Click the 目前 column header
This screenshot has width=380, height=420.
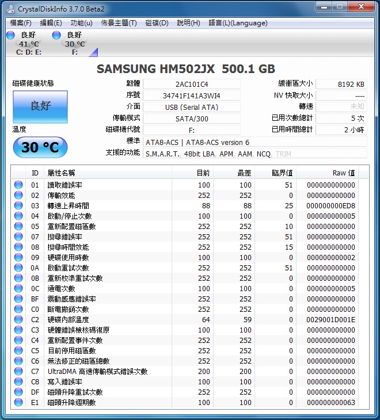(x=192, y=173)
